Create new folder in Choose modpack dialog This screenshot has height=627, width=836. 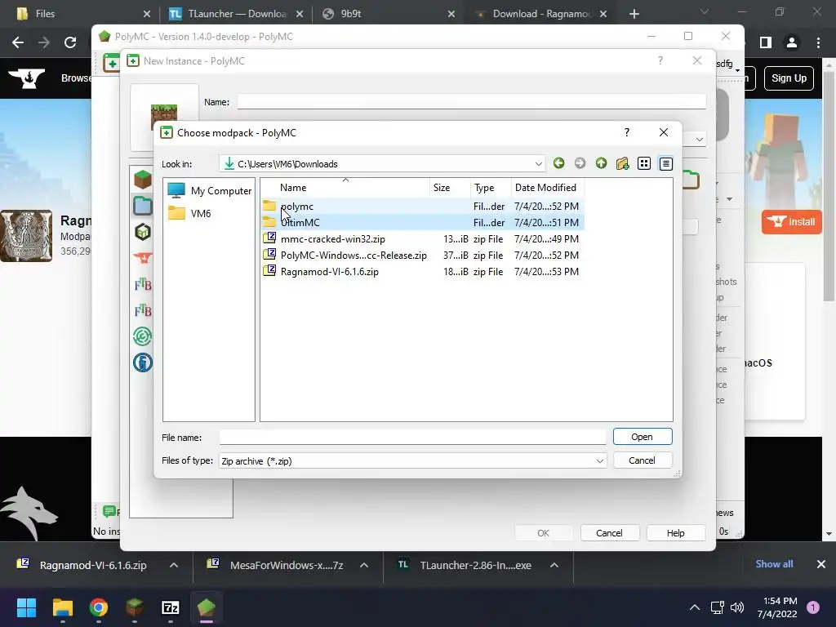pos(623,163)
